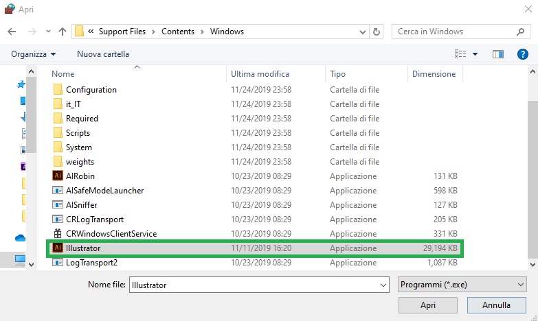Expand the address bar history dropdown
The width and height of the screenshot is (538, 321).
tap(362, 32)
